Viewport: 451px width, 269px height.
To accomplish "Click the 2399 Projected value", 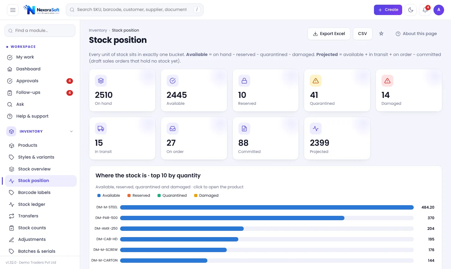I will pyautogui.click(x=319, y=143).
